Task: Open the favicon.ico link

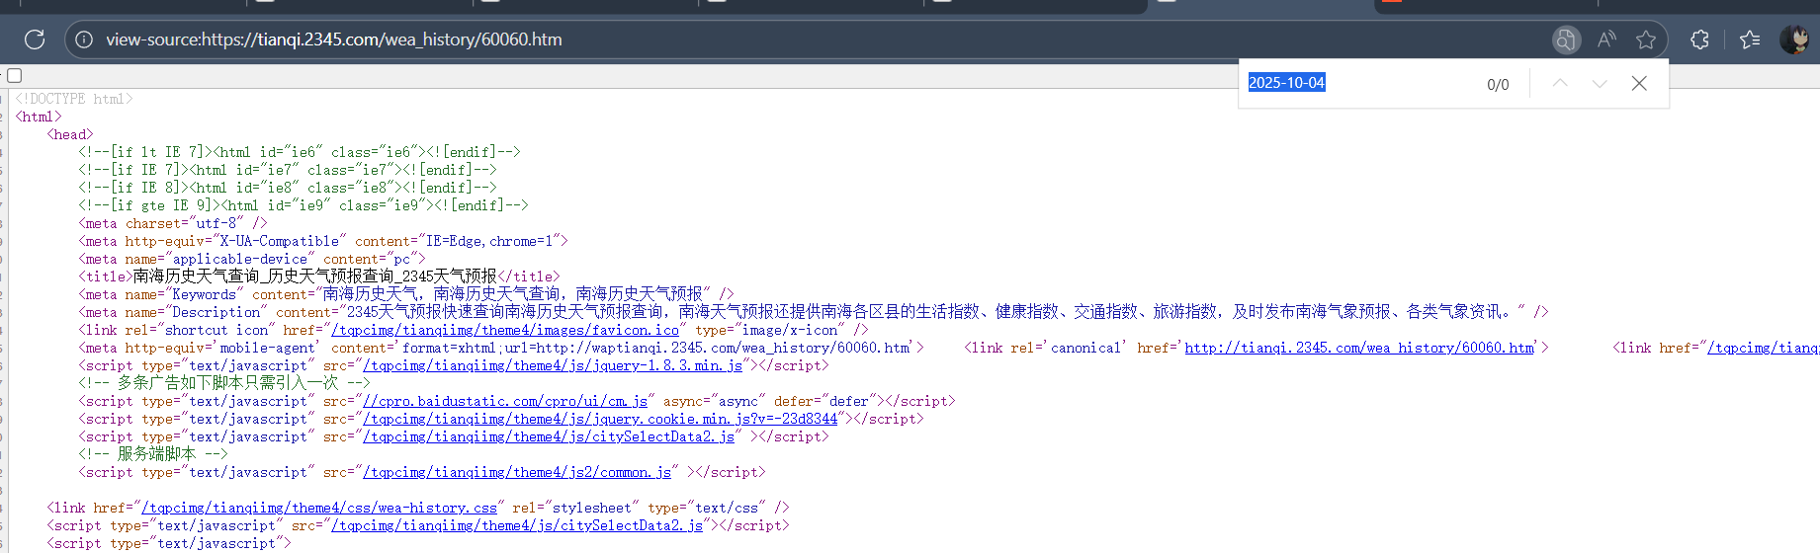Action: tap(505, 330)
